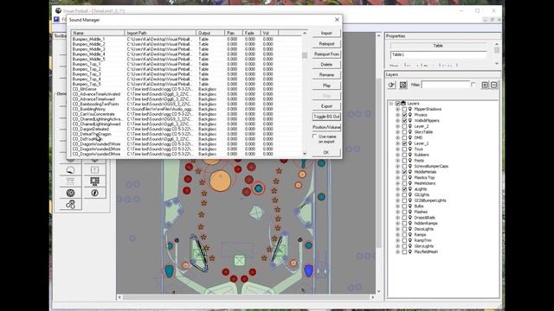
Task: Select the EM Reel tool in the toolbox
Action: click(70, 181)
